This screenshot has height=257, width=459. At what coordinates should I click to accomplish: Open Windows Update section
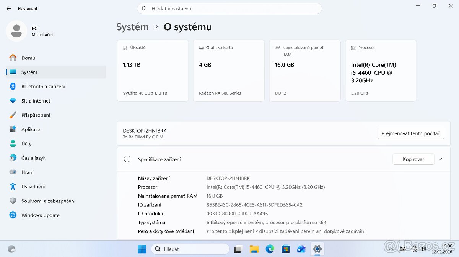(x=40, y=215)
